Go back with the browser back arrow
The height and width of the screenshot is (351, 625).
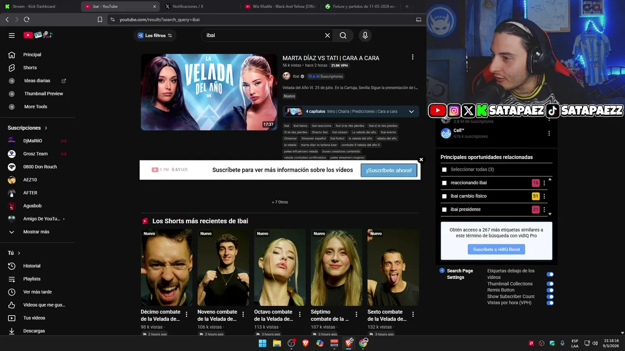pyautogui.click(x=7, y=19)
